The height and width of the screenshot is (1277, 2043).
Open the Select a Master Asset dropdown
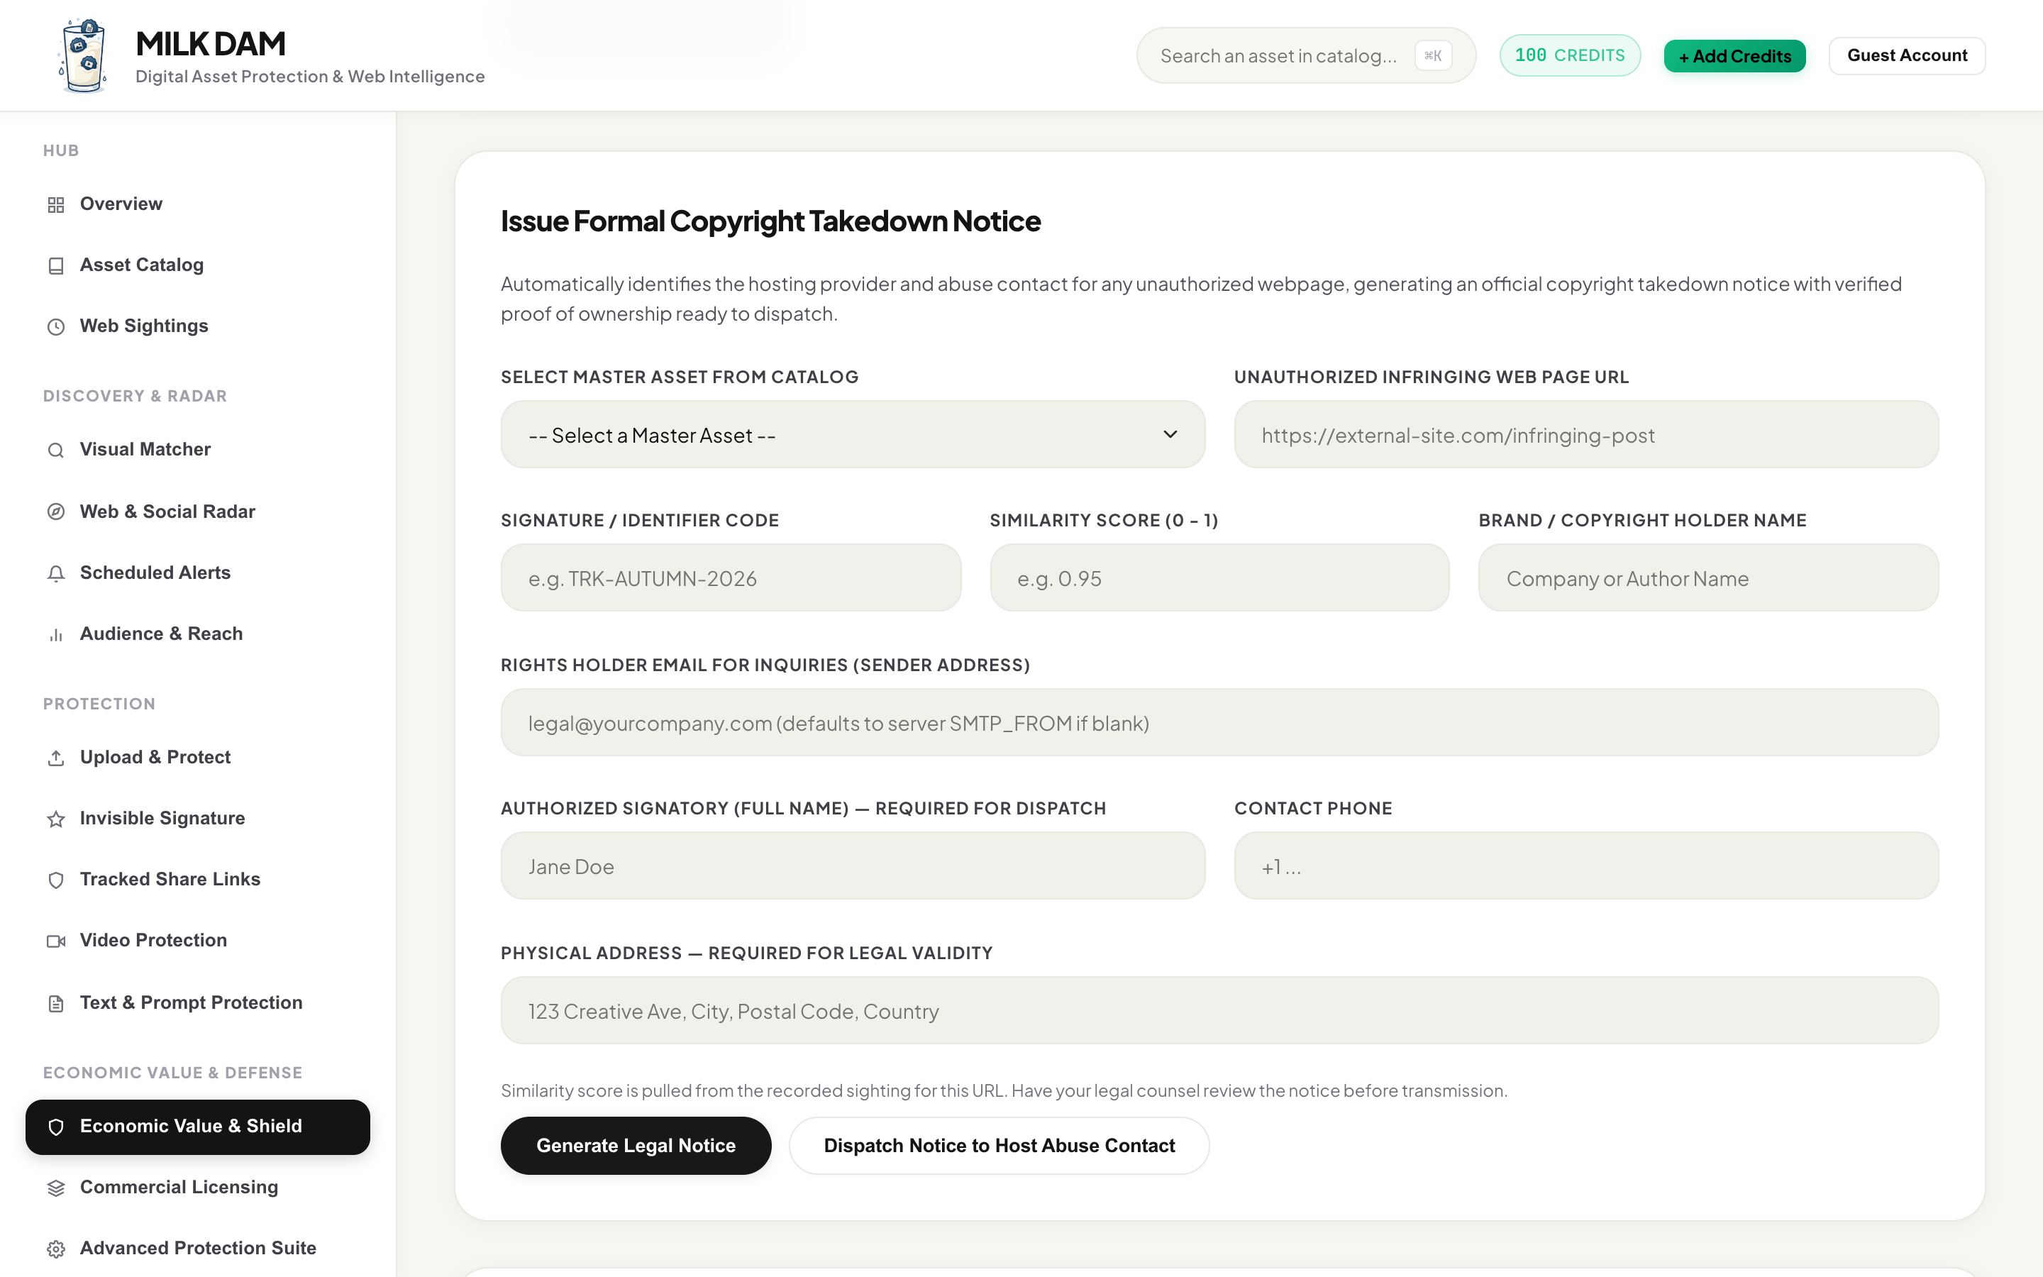(x=853, y=434)
